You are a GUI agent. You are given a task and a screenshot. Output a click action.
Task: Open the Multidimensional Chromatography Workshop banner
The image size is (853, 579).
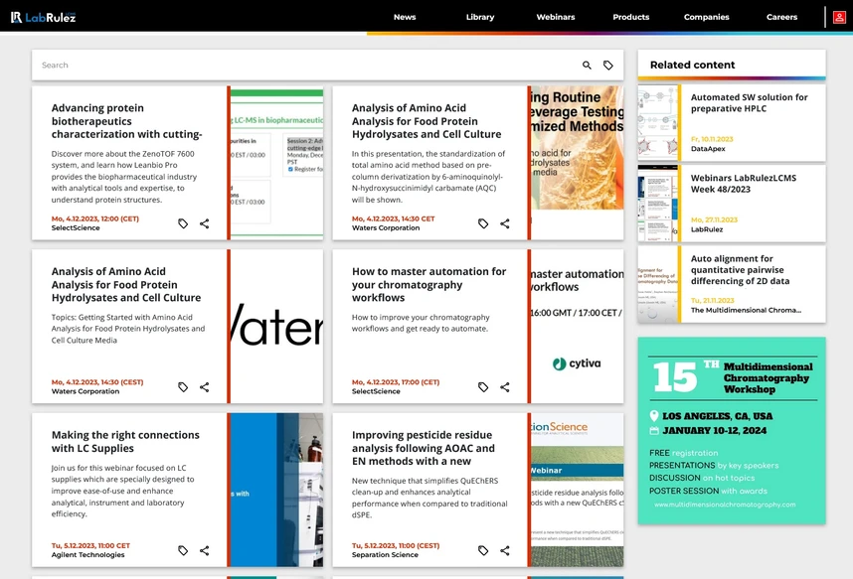731,430
